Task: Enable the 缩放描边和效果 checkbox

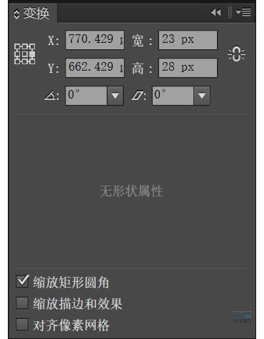Action: (x=22, y=303)
